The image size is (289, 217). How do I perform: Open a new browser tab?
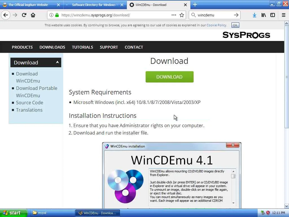click(x=195, y=5)
